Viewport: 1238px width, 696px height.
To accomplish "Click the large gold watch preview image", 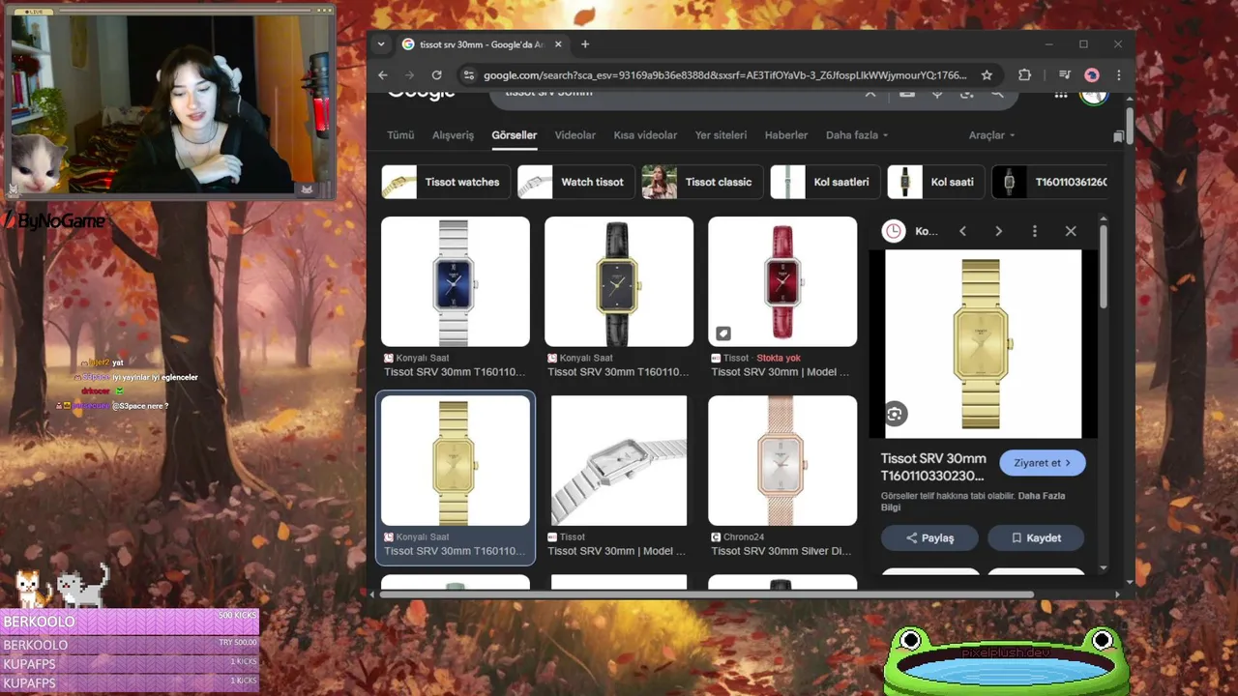I will point(983,344).
